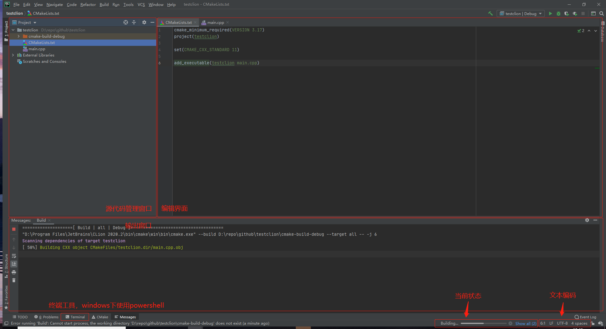Open the Refactor menu
The image size is (606, 329).
tap(88, 4)
